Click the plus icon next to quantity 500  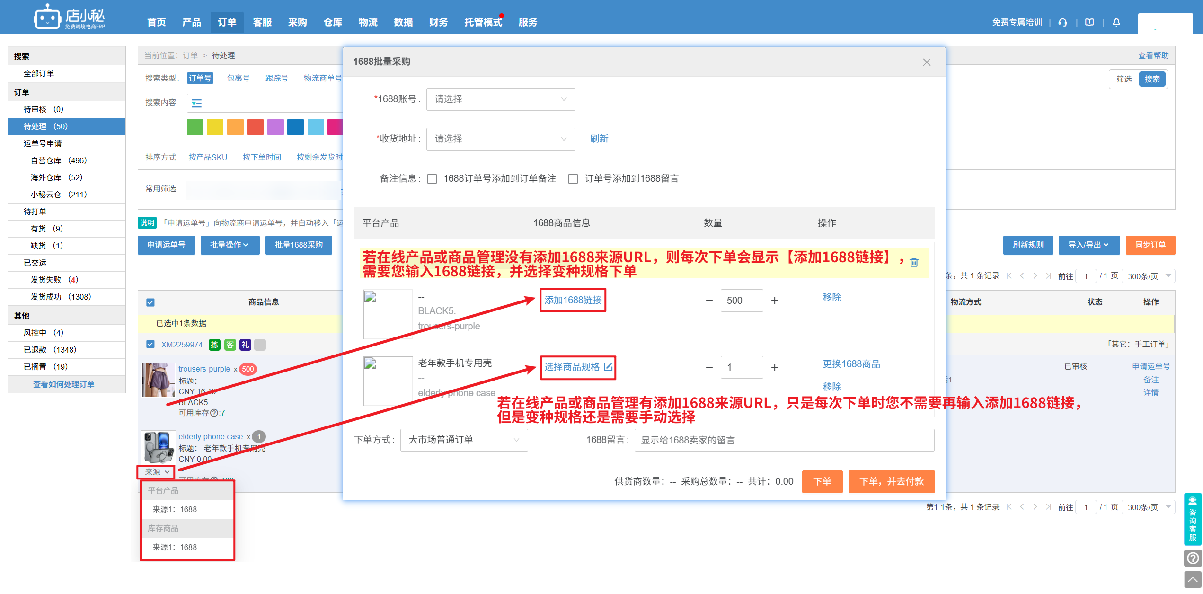pyautogui.click(x=774, y=301)
